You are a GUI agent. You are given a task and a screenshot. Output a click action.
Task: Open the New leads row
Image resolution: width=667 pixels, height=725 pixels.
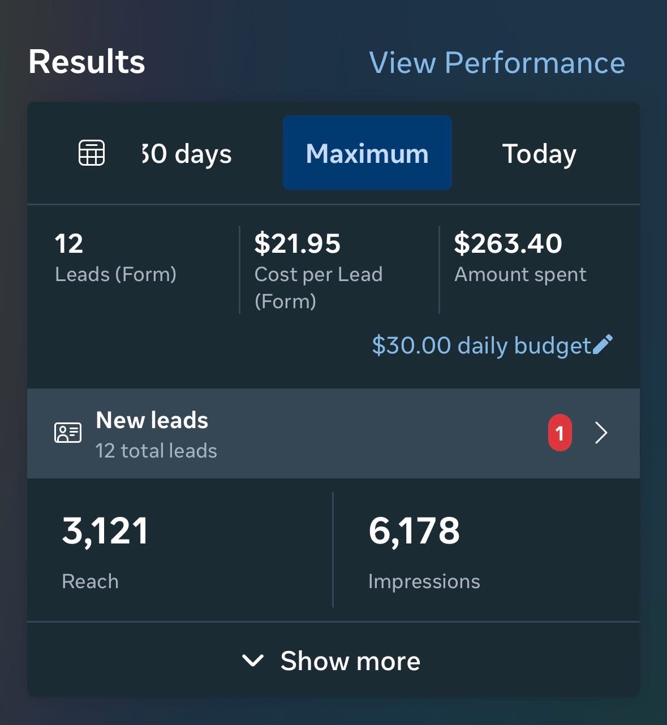333,433
